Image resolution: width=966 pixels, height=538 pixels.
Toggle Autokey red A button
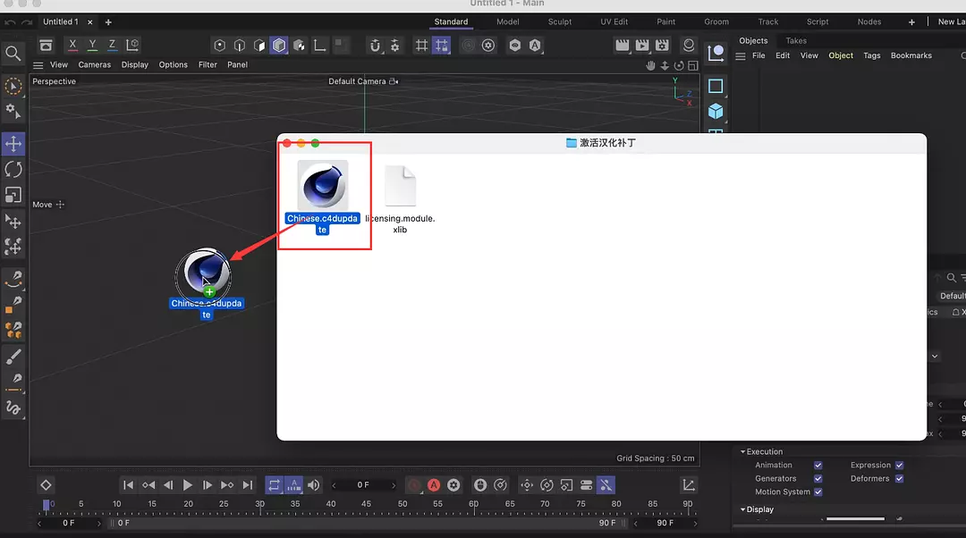(434, 485)
